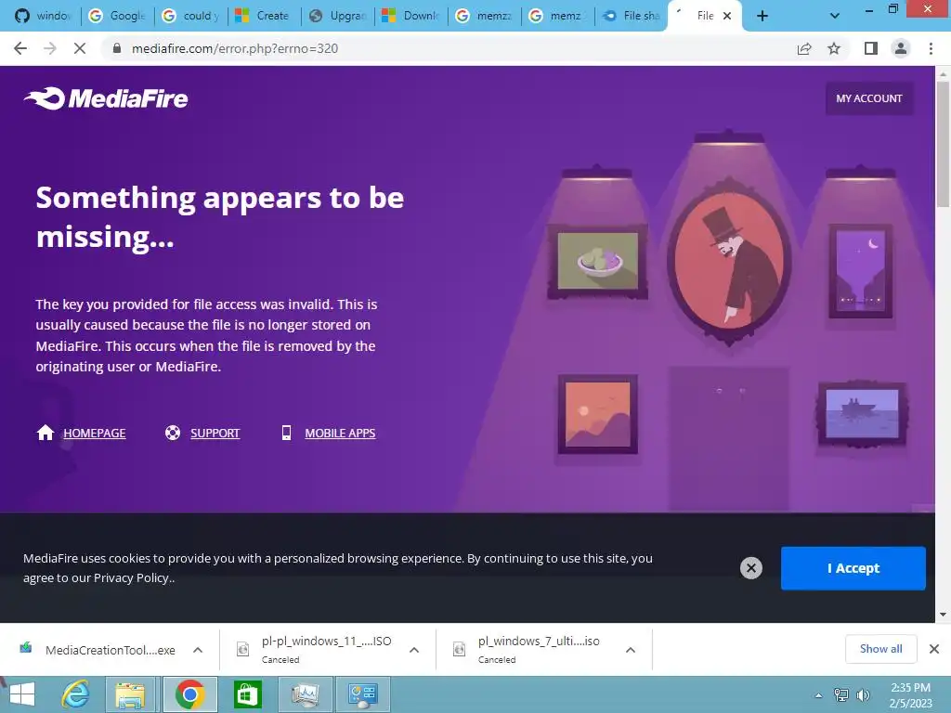Open the Chrome profile avatar
This screenshot has width=951, height=713.
(x=901, y=48)
